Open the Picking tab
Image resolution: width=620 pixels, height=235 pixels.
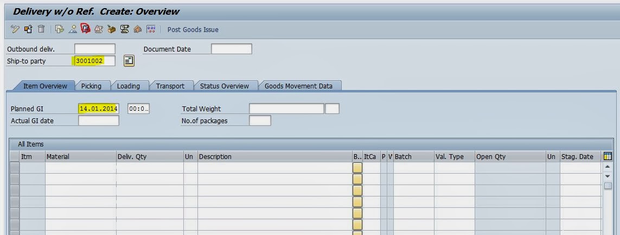(x=91, y=86)
